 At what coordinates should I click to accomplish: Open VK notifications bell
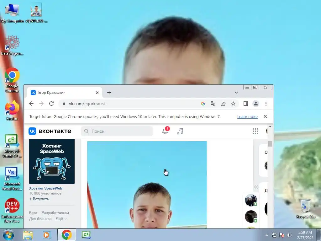coord(166,131)
